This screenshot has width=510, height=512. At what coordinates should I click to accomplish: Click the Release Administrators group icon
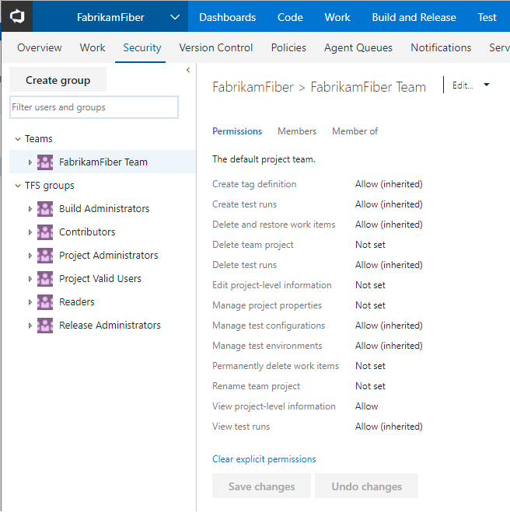pos(45,326)
